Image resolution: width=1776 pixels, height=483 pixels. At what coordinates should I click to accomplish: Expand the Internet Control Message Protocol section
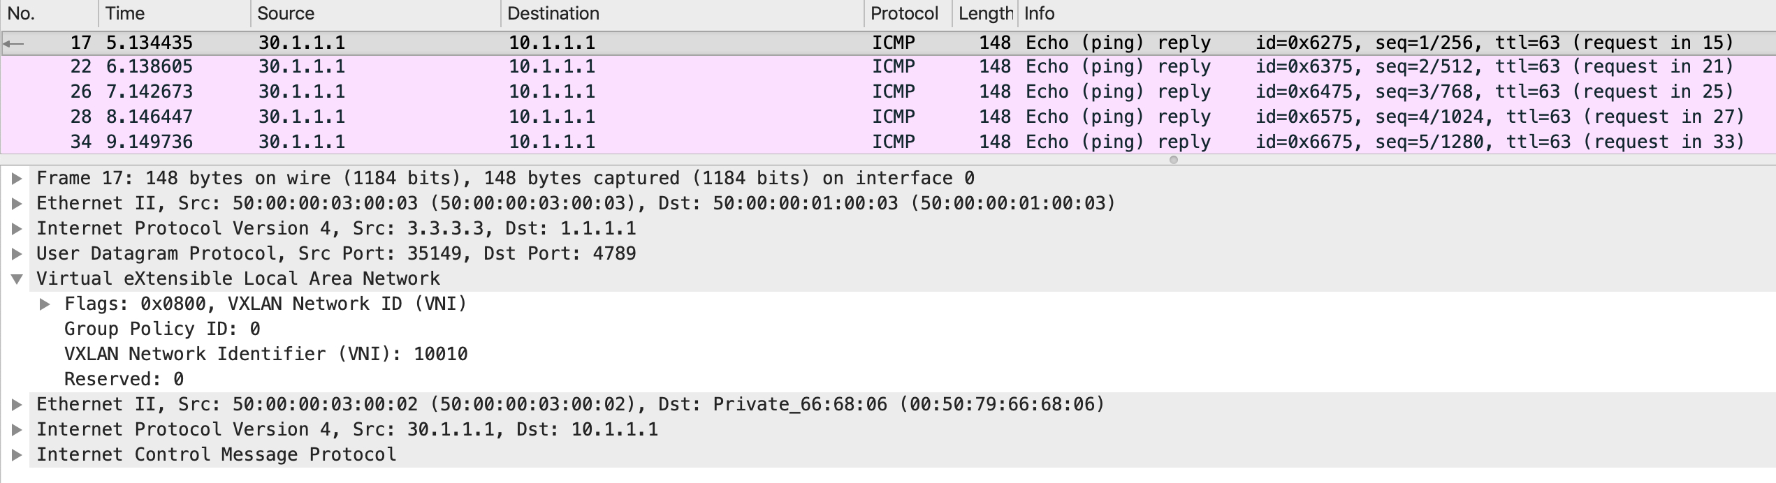click(x=17, y=455)
